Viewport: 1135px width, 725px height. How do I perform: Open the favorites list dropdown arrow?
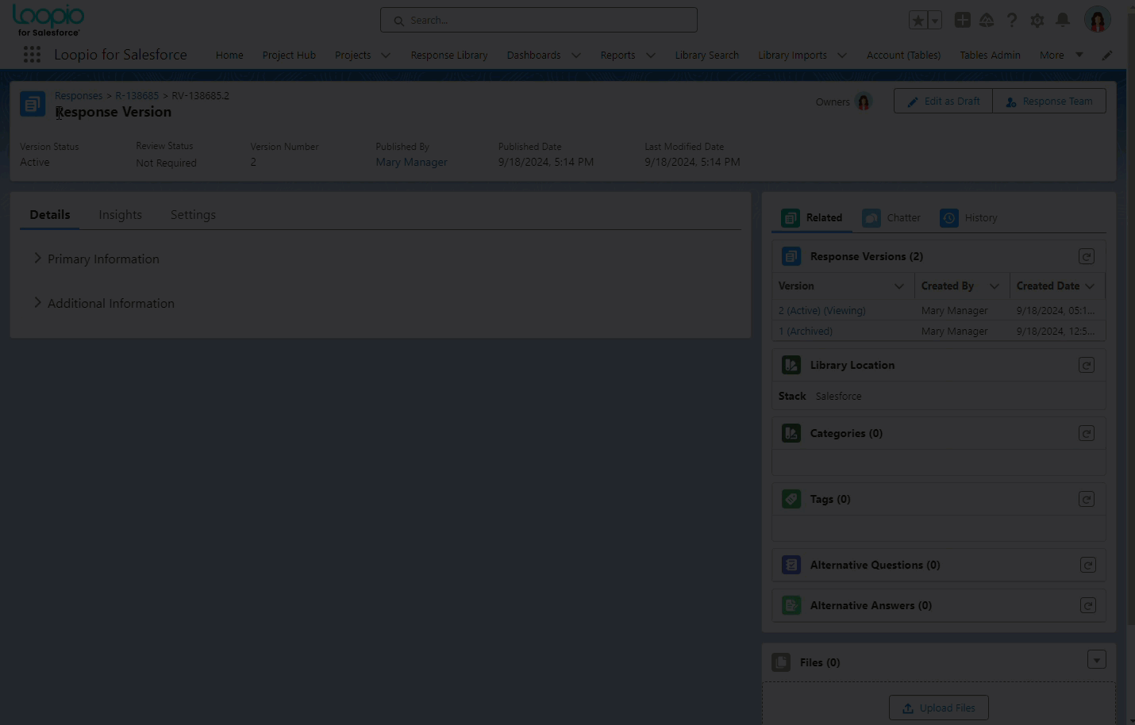pos(935,21)
